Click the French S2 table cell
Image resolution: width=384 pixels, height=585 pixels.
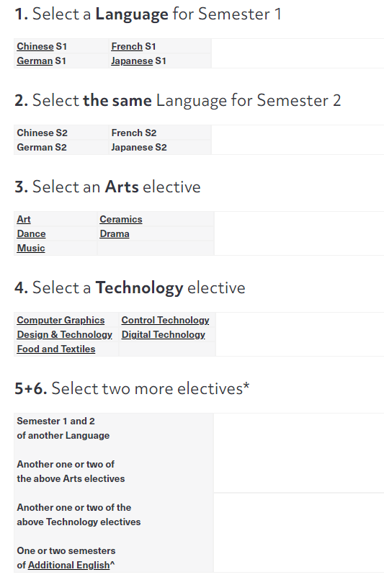[160, 133]
